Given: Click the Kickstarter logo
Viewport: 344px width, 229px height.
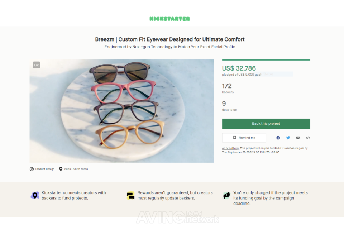Looking at the screenshot, I should tap(169, 19).
